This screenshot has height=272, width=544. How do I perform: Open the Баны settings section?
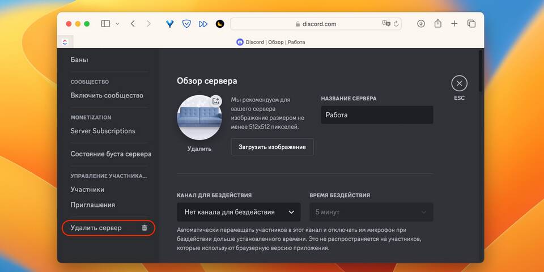(x=79, y=59)
